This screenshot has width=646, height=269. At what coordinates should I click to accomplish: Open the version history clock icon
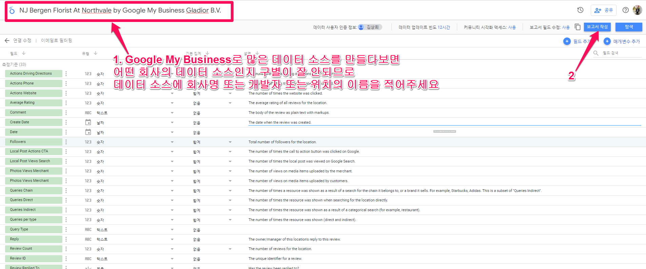pyautogui.click(x=580, y=10)
